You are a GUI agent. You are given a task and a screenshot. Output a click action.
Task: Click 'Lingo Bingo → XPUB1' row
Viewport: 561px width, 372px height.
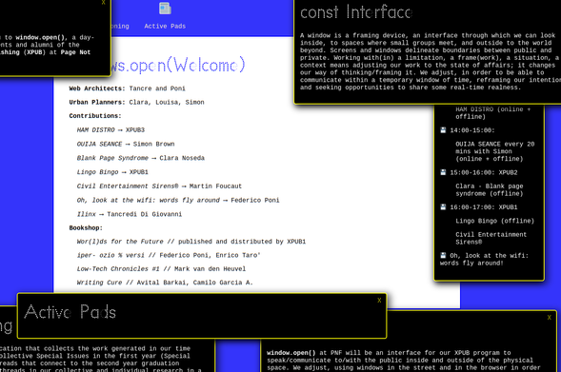[112, 172]
